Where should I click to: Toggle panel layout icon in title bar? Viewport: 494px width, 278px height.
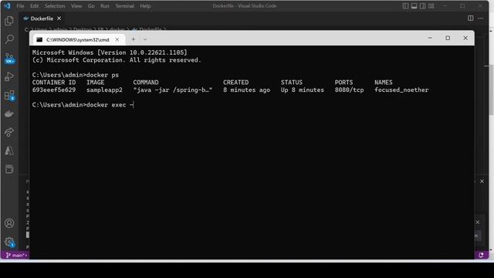pyautogui.click(x=414, y=5)
